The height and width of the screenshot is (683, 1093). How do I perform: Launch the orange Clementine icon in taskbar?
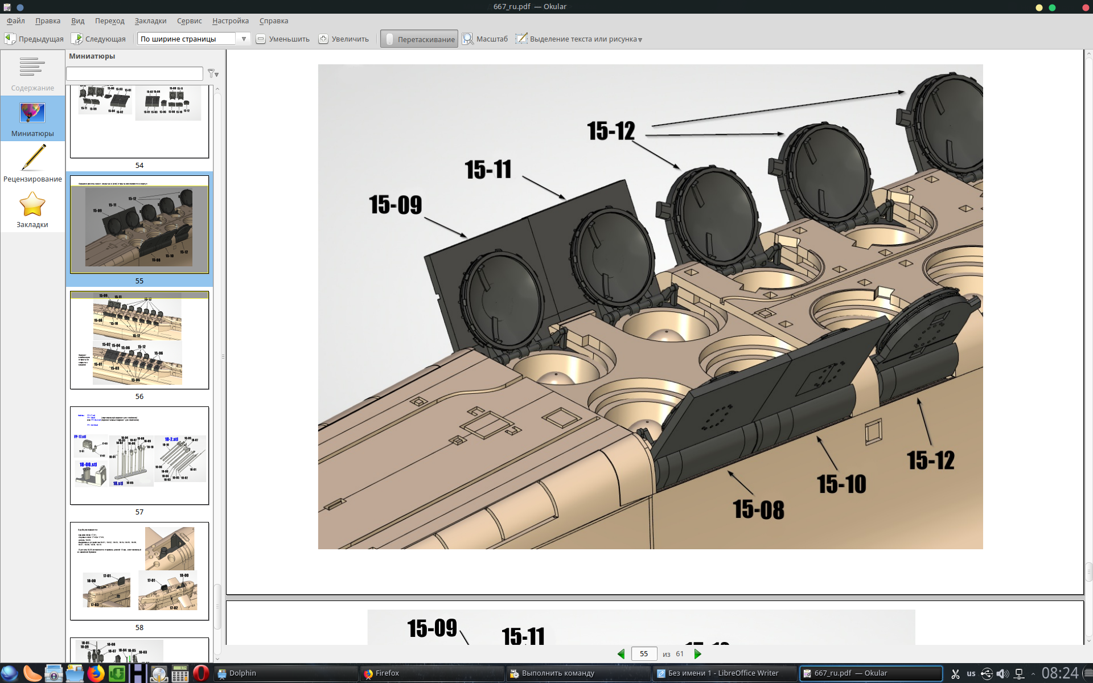pos(32,673)
